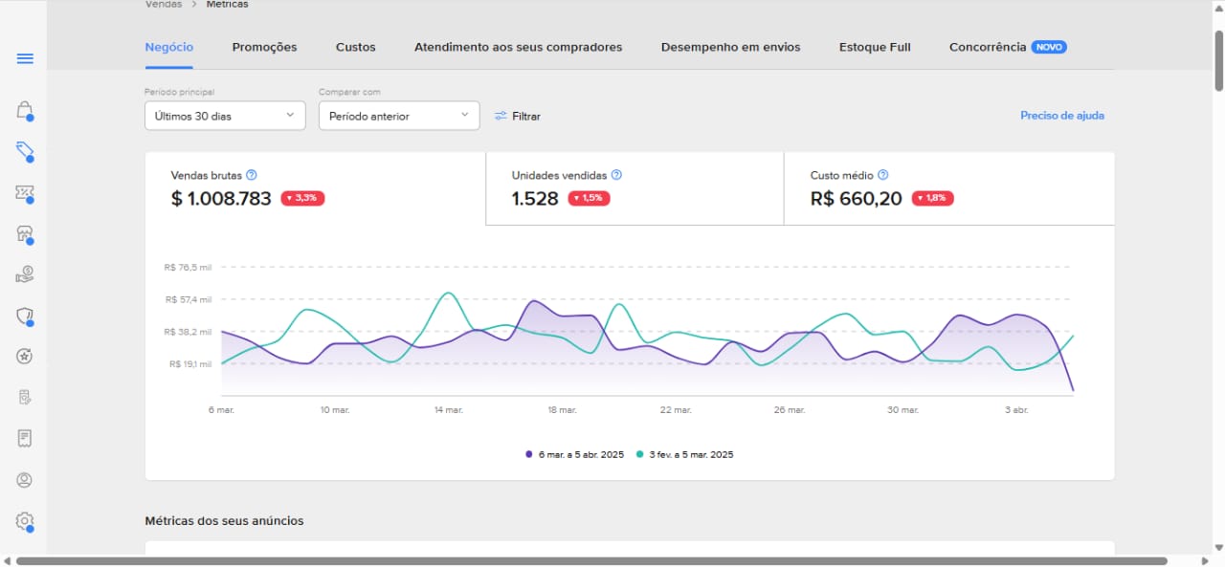The width and height of the screenshot is (1225, 567).
Task: Toggle the teal 3 fev. a 5 mar. legend series
Action: point(685,454)
